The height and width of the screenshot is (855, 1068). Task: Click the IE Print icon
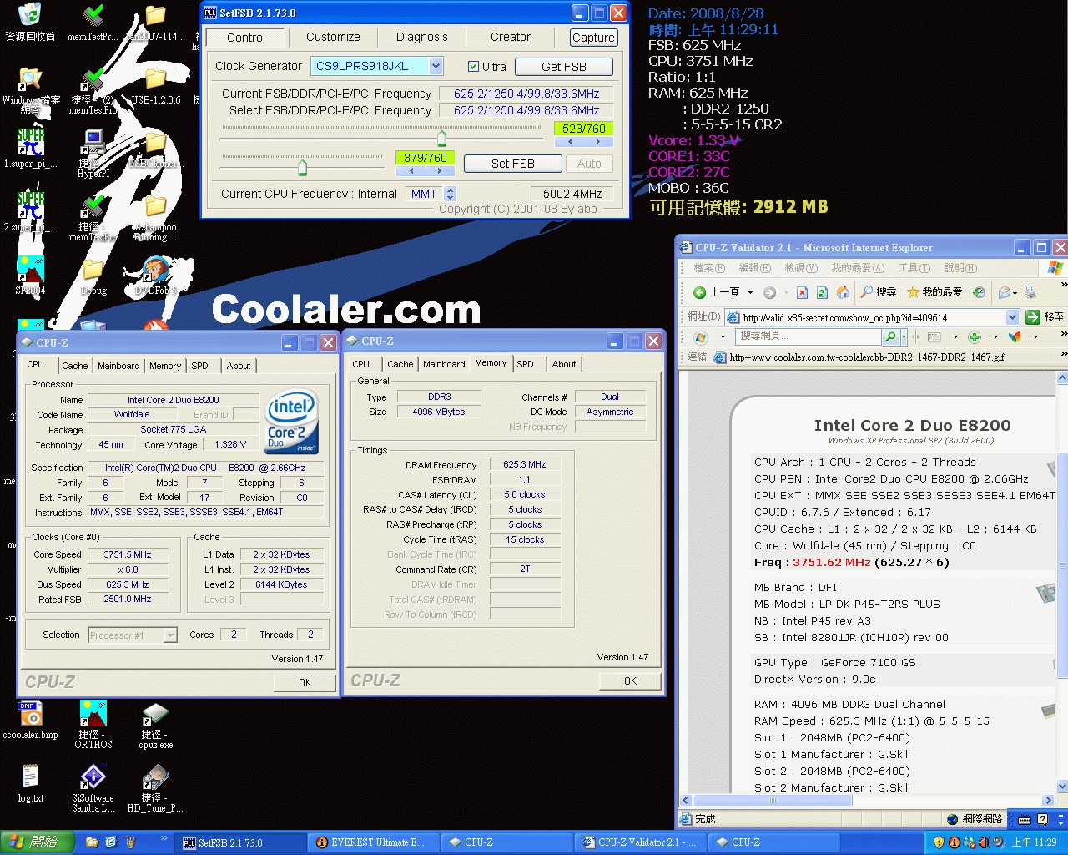click(1030, 292)
